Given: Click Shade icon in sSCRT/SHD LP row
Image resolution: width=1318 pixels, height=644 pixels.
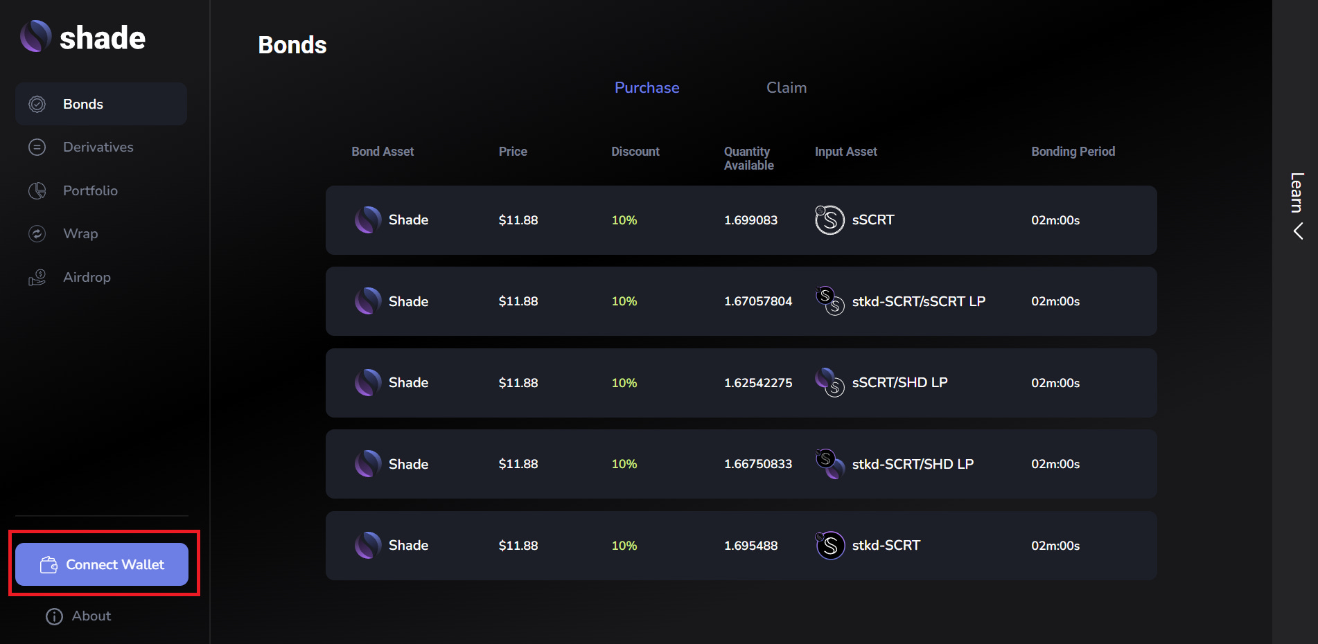Looking at the screenshot, I should coord(368,383).
